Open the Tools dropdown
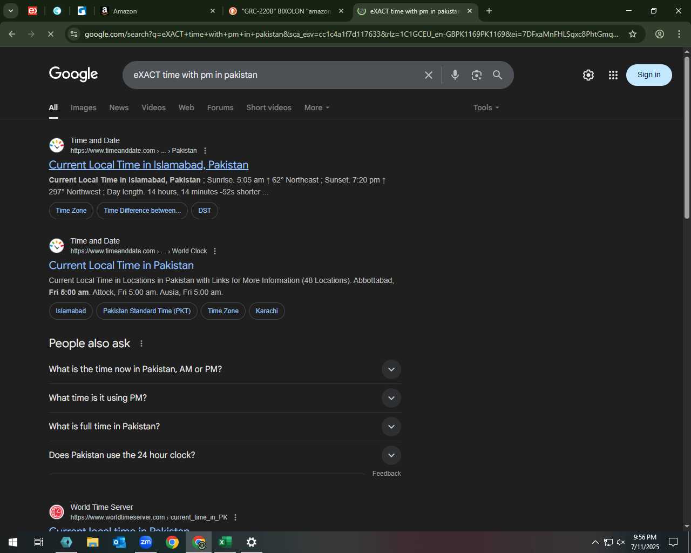691x553 pixels. [486, 107]
